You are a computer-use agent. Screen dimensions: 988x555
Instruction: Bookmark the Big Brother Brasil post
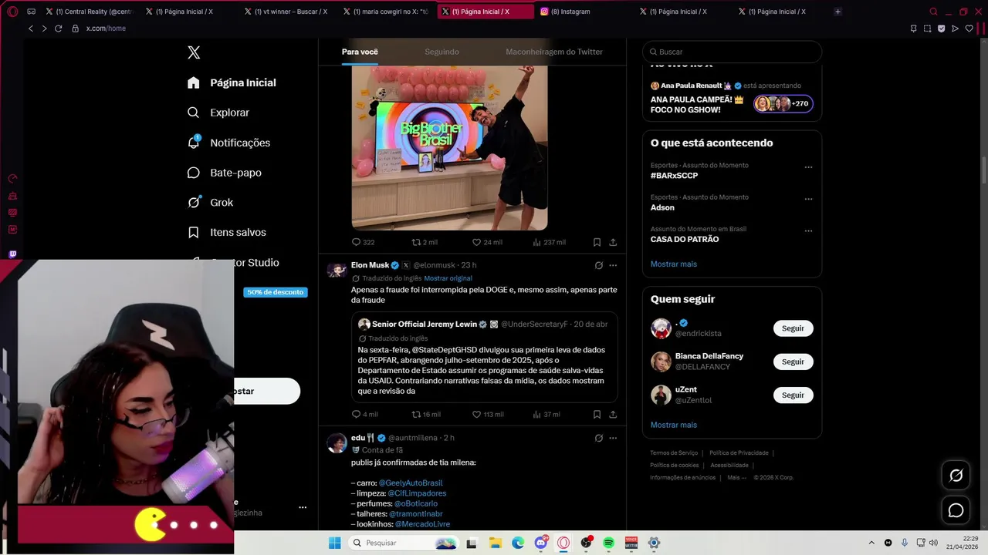click(597, 242)
